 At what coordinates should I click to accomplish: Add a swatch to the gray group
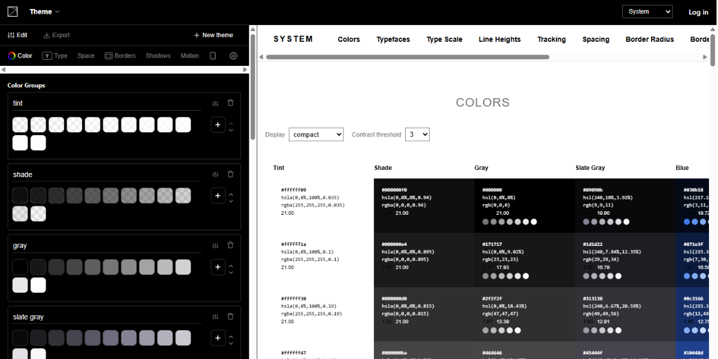[x=218, y=267]
